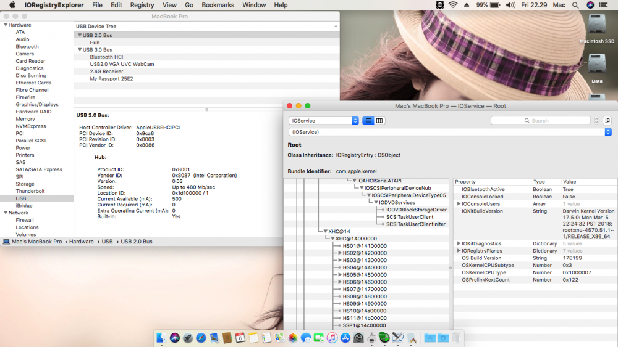The width and height of the screenshot is (618, 347).
Task: Select the SSP1@14c00000 registry entry
Action: point(364,325)
